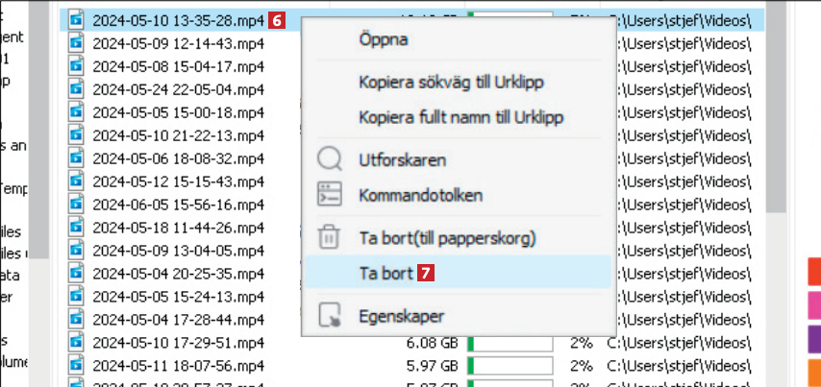Click the file icon next to 2024-05-08 15-04-17.mp4

(77, 66)
